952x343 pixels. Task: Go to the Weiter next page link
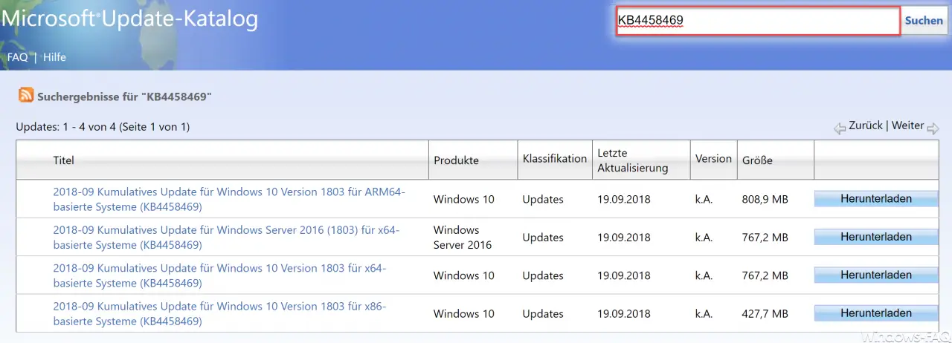click(907, 125)
